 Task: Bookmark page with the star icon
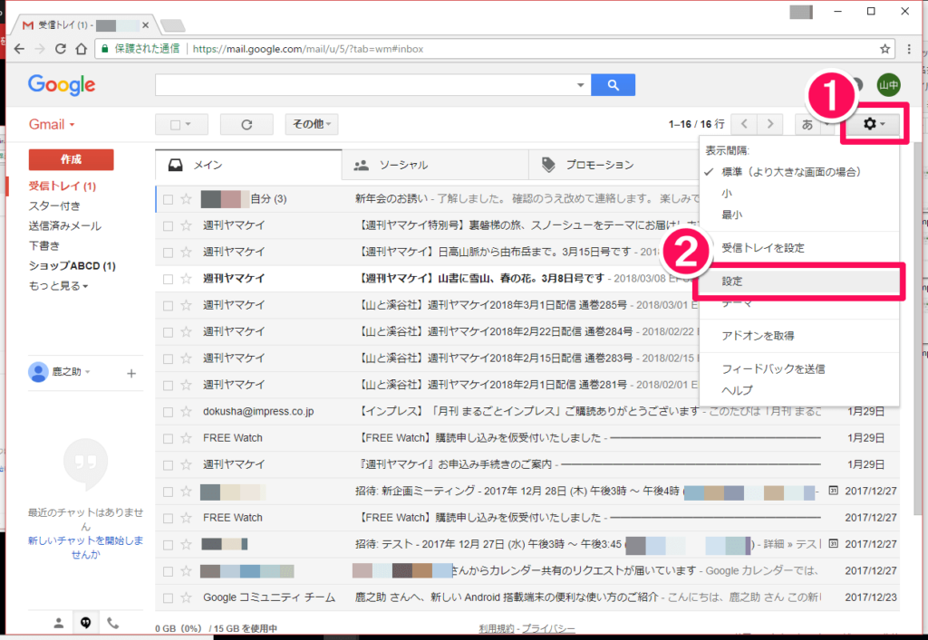884,49
